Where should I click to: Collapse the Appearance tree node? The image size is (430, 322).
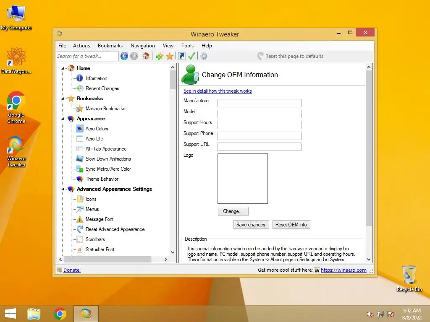click(x=63, y=119)
